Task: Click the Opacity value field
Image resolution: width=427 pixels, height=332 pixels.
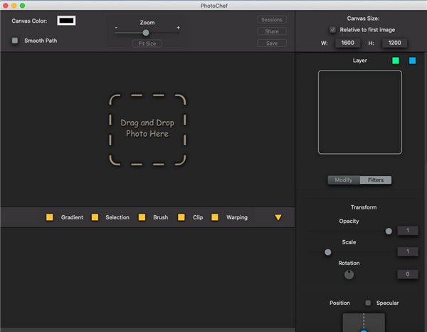Action: pos(408,231)
